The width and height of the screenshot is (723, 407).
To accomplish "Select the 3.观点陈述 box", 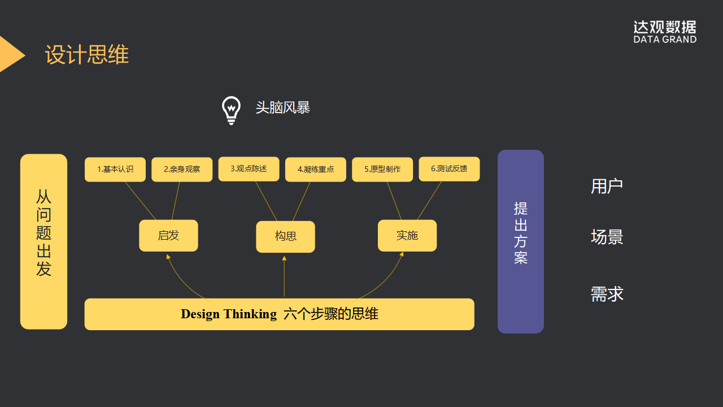I will click(x=249, y=169).
